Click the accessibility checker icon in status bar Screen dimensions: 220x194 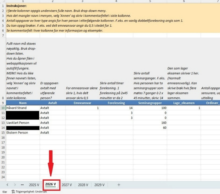tap(13, 191)
